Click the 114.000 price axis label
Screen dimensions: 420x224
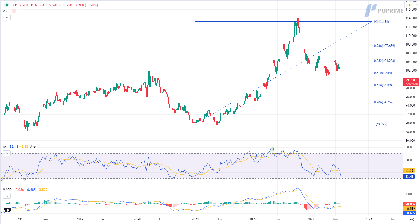click(411, 18)
